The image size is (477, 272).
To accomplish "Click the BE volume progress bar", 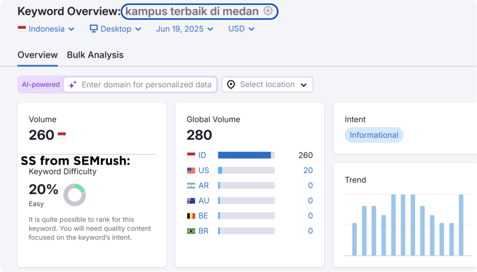I will tap(246, 216).
